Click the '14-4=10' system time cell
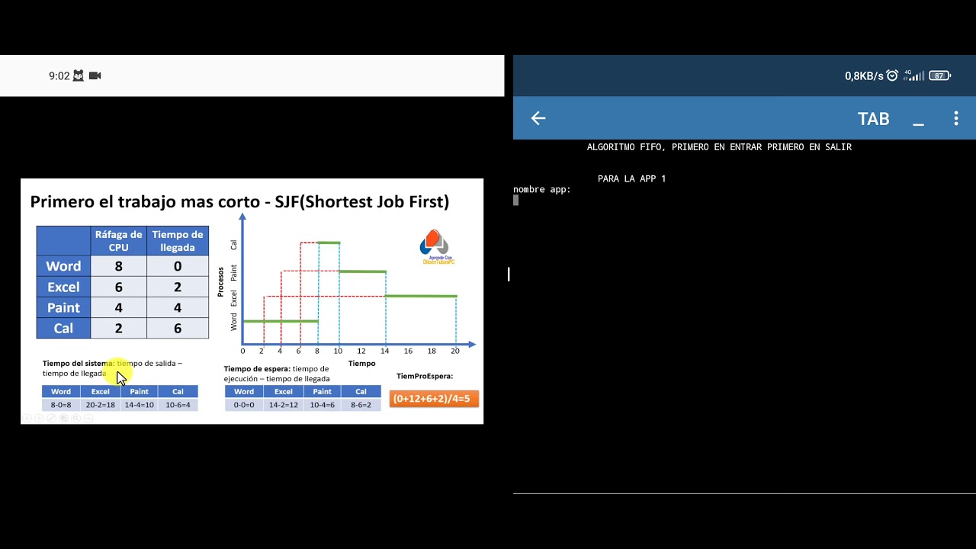Viewport: 976px width, 549px height. point(140,405)
